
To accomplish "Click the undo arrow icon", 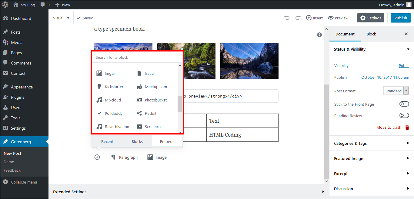I will (x=287, y=18).
